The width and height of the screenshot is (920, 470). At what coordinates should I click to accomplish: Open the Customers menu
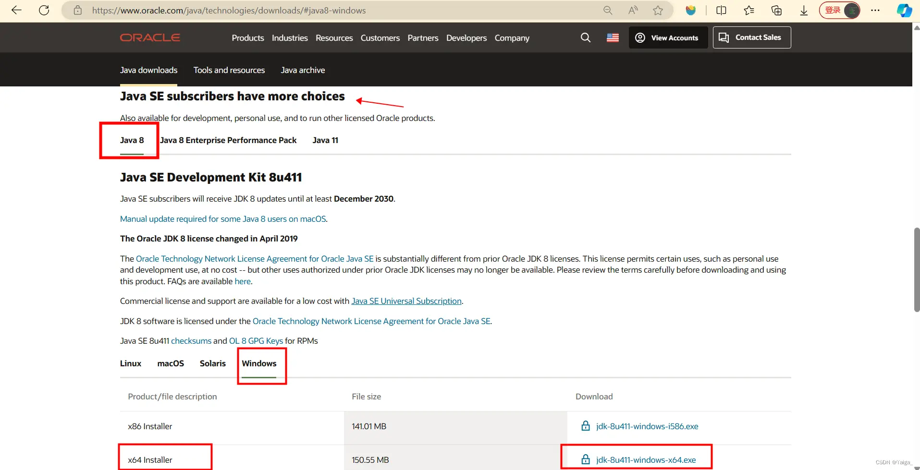(380, 38)
